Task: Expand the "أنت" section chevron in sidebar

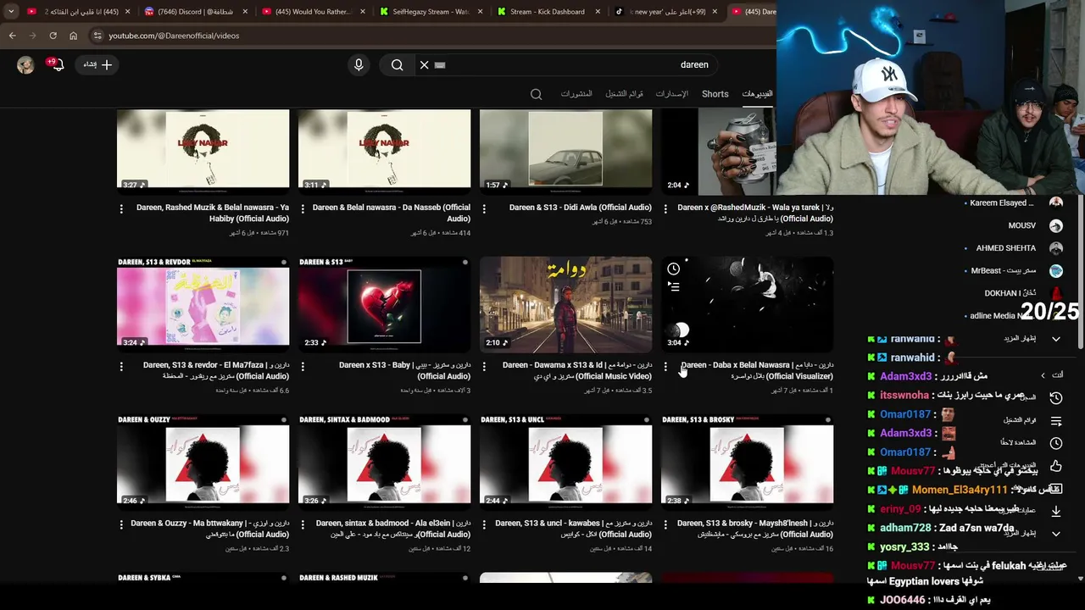Action: (x=1043, y=375)
